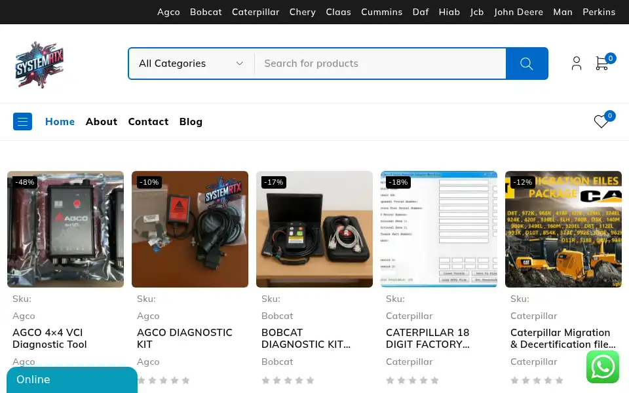Go to the Home page
The image size is (629, 393).
60,122
